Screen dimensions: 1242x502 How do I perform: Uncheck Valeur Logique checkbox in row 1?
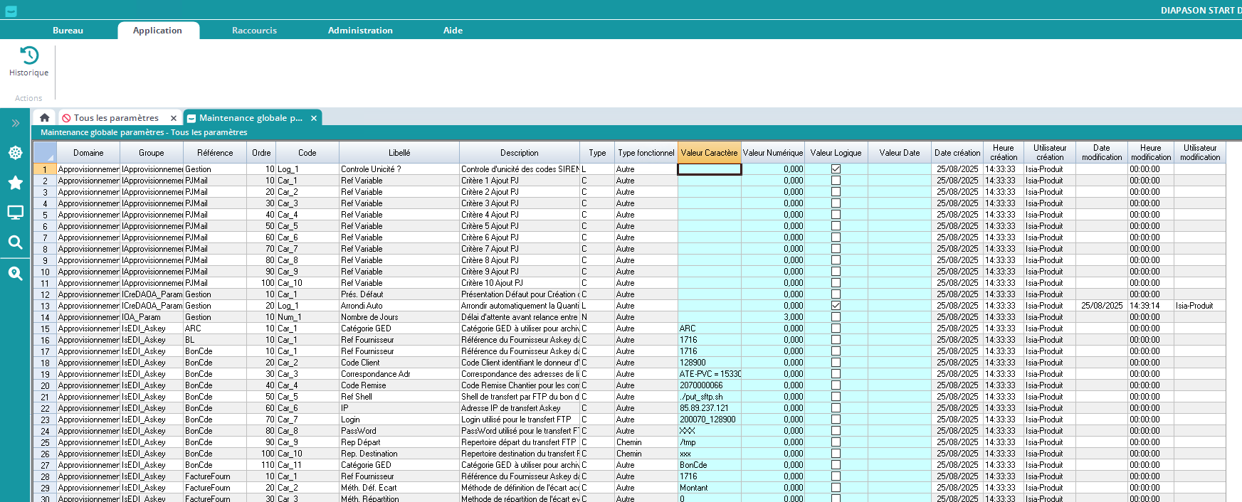[x=836, y=169]
